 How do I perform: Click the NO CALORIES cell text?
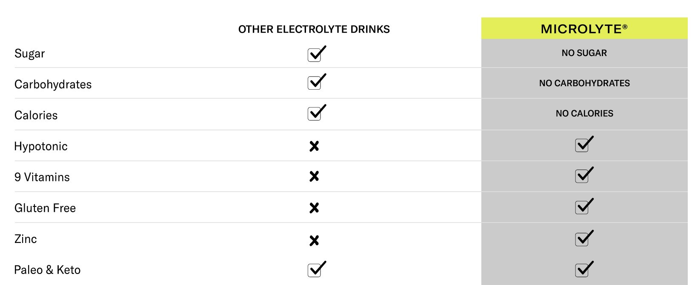(584, 113)
